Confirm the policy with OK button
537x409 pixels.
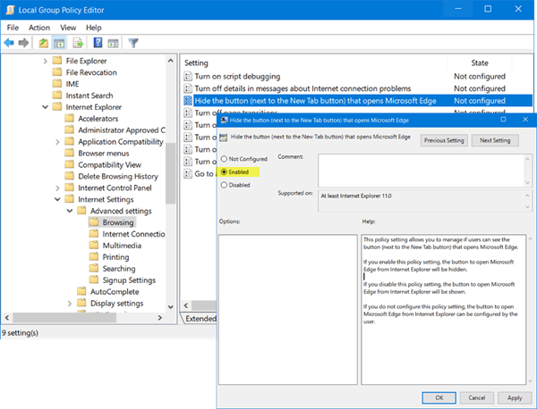[439, 397]
